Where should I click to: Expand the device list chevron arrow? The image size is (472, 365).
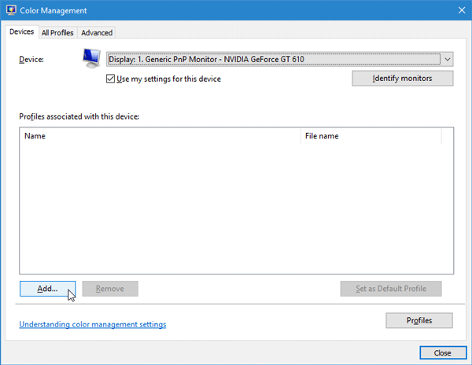coord(448,59)
